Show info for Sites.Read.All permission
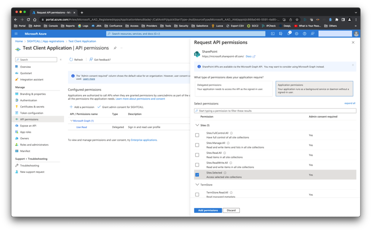This screenshot has height=232, width=372. click(224, 153)
